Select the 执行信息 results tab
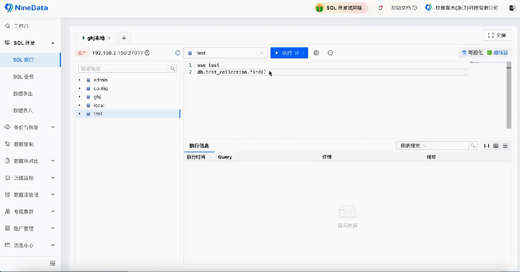This screenshot has width=520, height=272. pos(199,146)
